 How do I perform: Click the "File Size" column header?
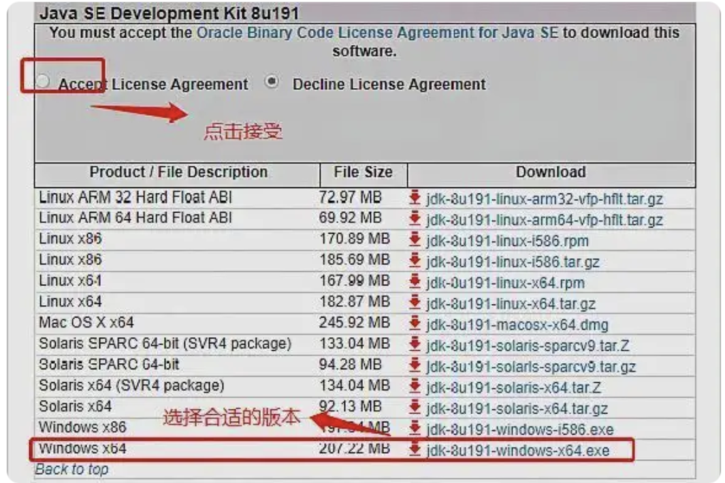364,172
